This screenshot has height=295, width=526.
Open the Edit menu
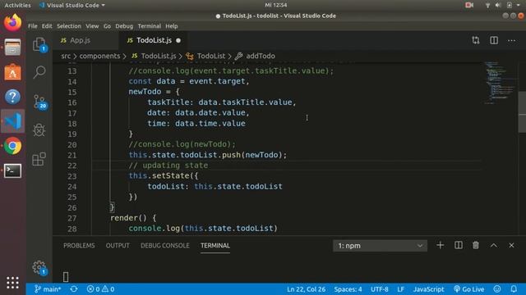tap(47, 26)
